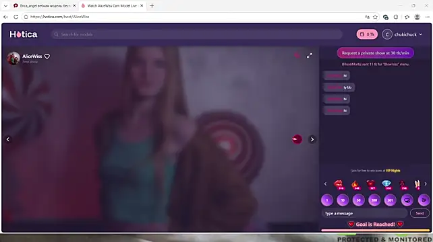
Task: Go to next model with right arrow
Action: click(x=312, y=139)
